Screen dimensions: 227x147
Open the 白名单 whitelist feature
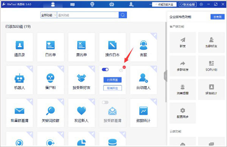click(50, 47)
